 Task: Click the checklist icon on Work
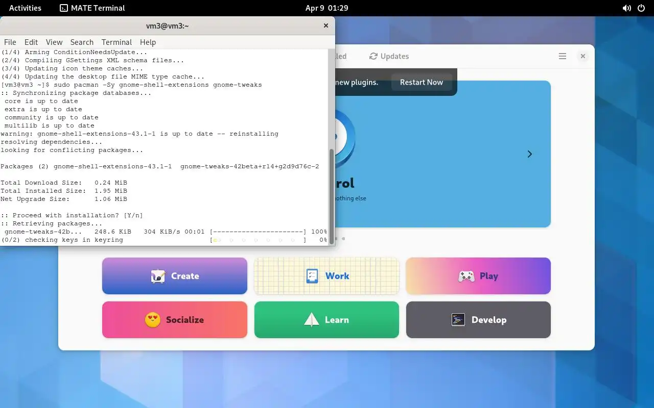point(312,276)
